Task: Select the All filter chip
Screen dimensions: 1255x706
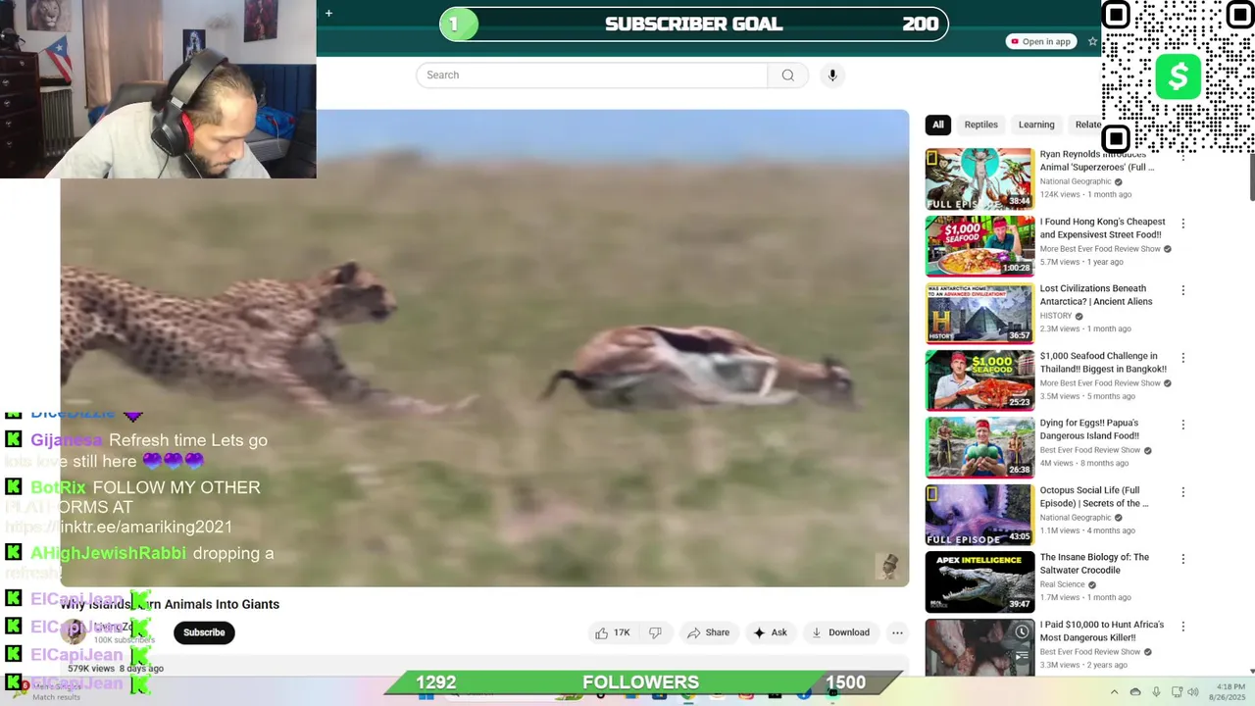Action: (x=938, y=125)
